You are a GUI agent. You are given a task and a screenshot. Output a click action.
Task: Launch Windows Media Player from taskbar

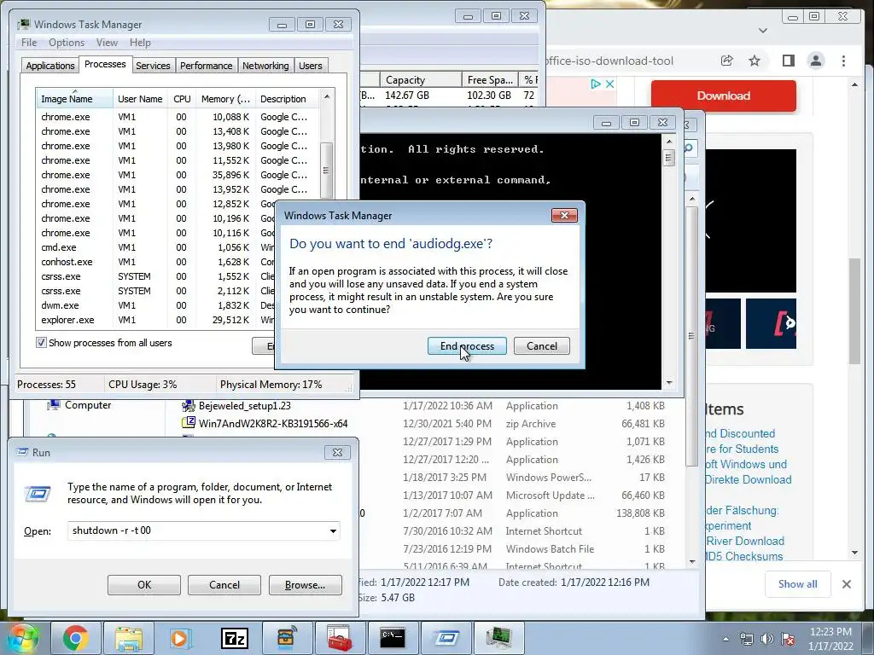tap(181, 638)
